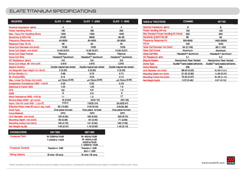
Task: Click the 87dB sensitivity value
Action: [63, 37]
